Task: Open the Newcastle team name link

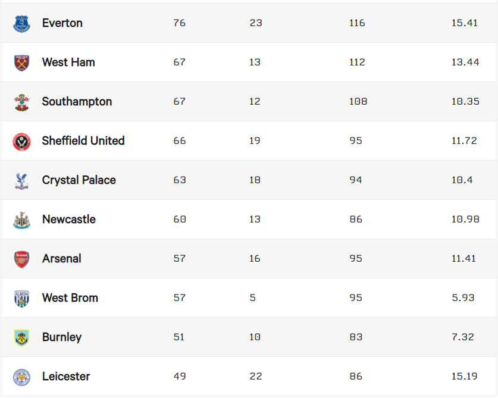Action: [x=69, y=220]
